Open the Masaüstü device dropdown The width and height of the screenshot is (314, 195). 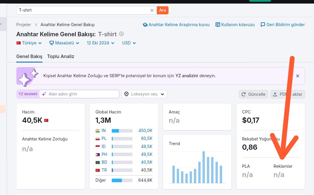click(x=64, y=43)
